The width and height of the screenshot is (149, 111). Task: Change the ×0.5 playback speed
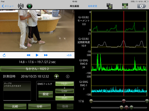pyautogui.click(x=69, y=55)
